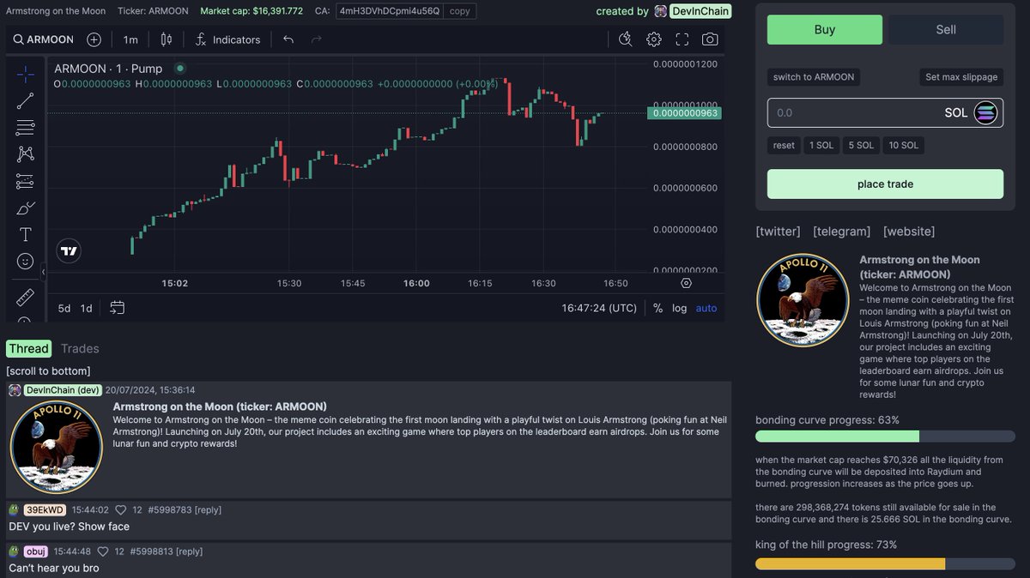Open the quick search icon
Viewport: 1030px width, 578px height.
pos(625,39)
